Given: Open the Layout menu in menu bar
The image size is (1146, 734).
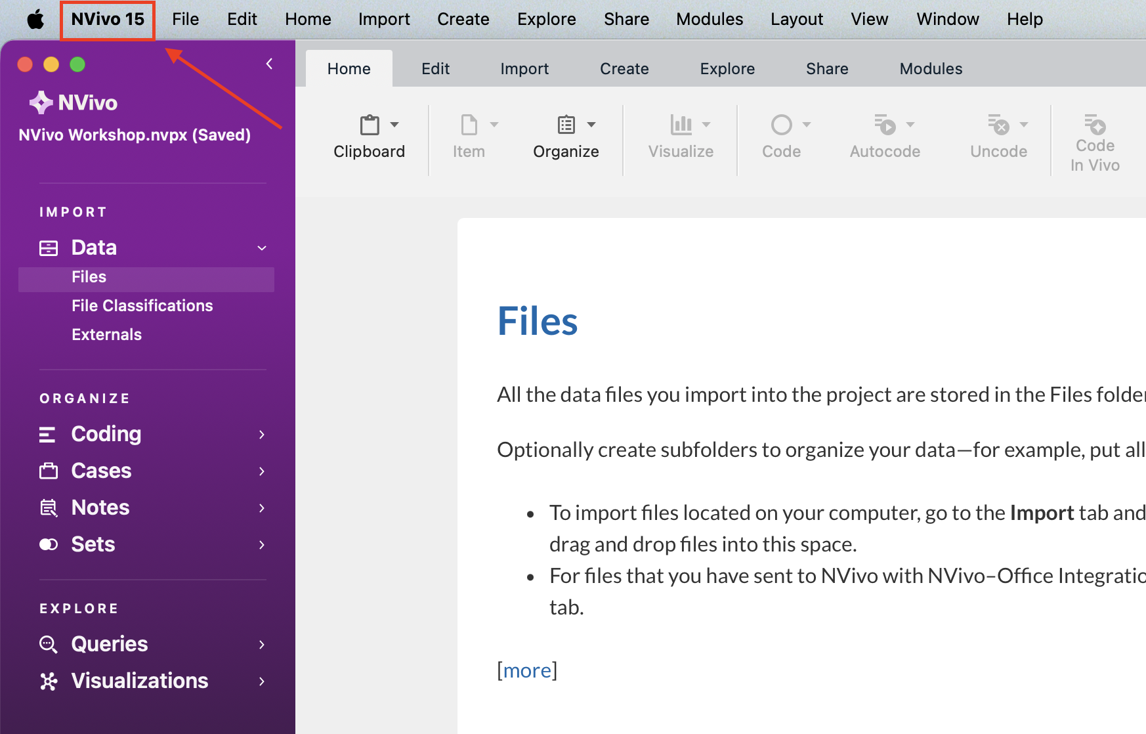Looking at the screenshot, I should pyautogui.click(x=797, y=19).
